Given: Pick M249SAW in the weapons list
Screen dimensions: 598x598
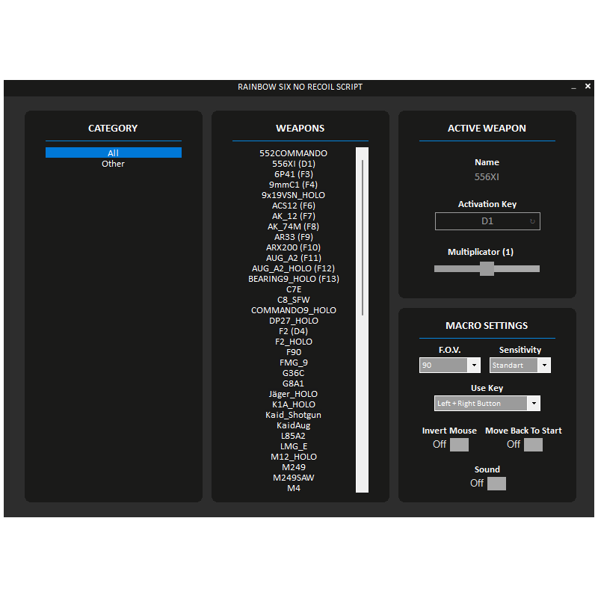Looking at the screenshot, I should pyautogui.click(x=293, y=478).
